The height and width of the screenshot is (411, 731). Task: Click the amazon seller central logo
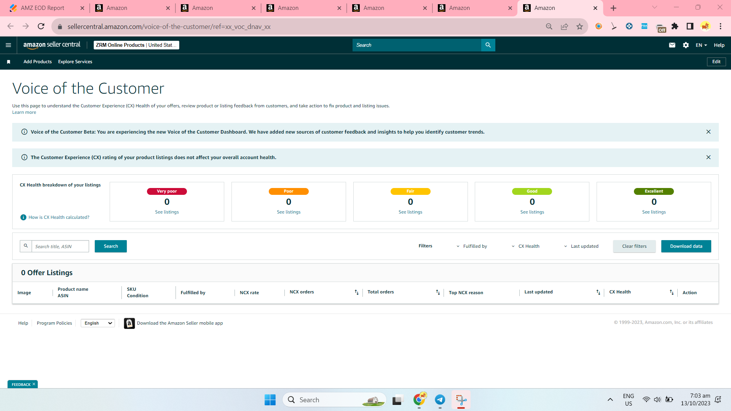(x=52, y=45)
